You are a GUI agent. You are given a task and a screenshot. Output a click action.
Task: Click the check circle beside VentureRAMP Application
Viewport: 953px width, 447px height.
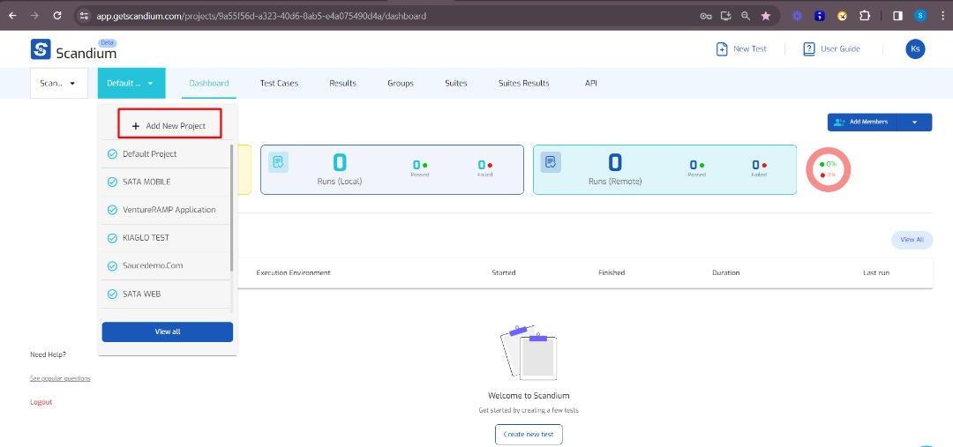click(112, 210)
